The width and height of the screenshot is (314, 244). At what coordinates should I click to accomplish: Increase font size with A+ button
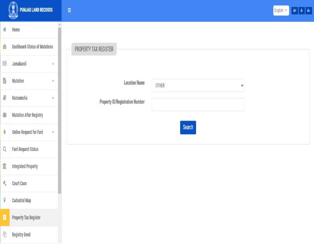(x=295, y=11)
